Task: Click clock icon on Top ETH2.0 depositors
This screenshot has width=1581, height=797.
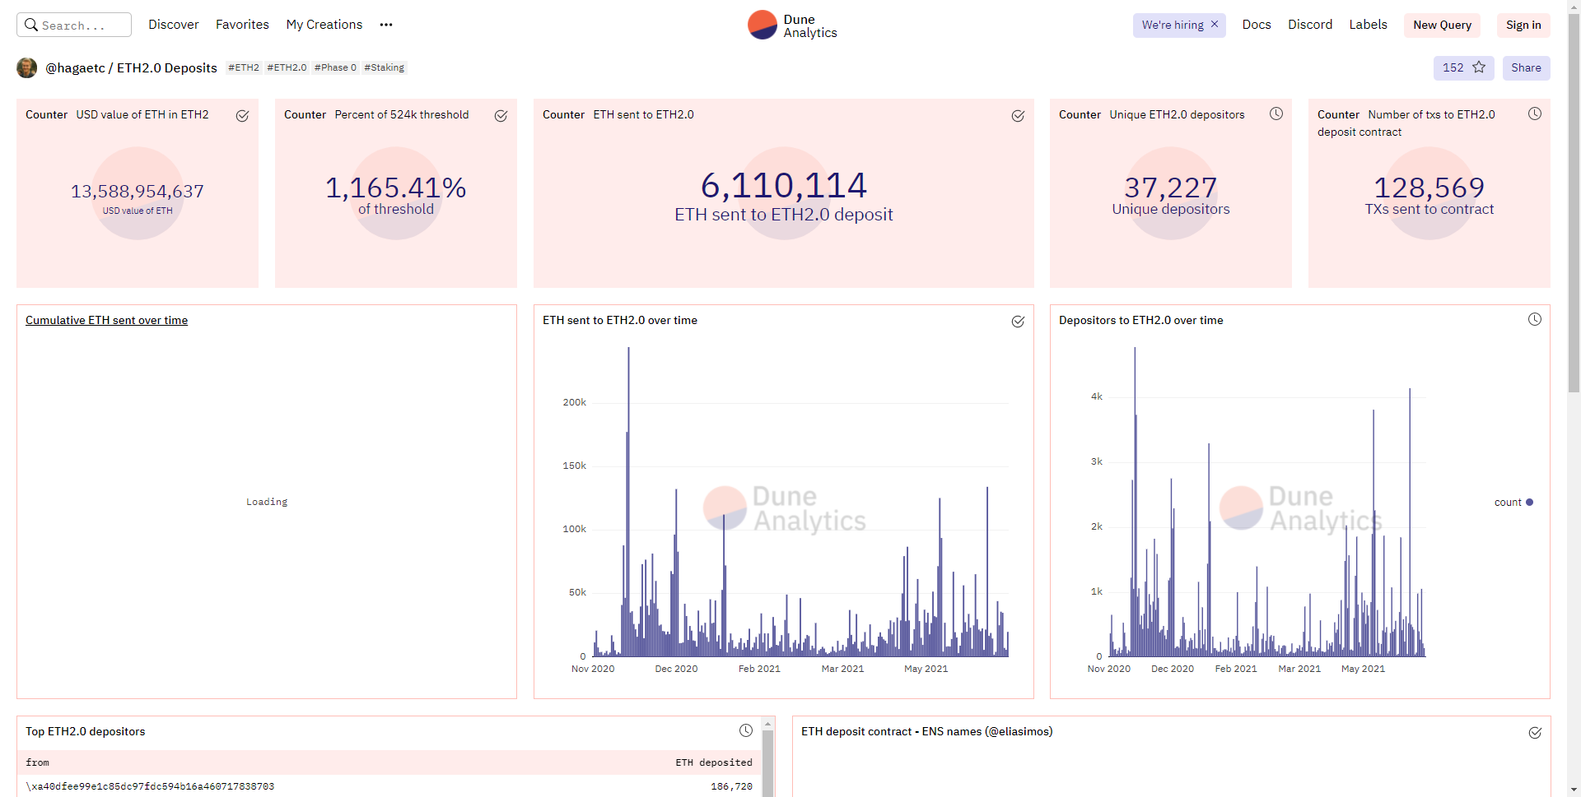Action: click(746, 730)
